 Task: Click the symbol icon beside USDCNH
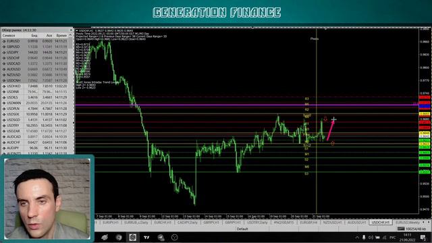(4, 80)
